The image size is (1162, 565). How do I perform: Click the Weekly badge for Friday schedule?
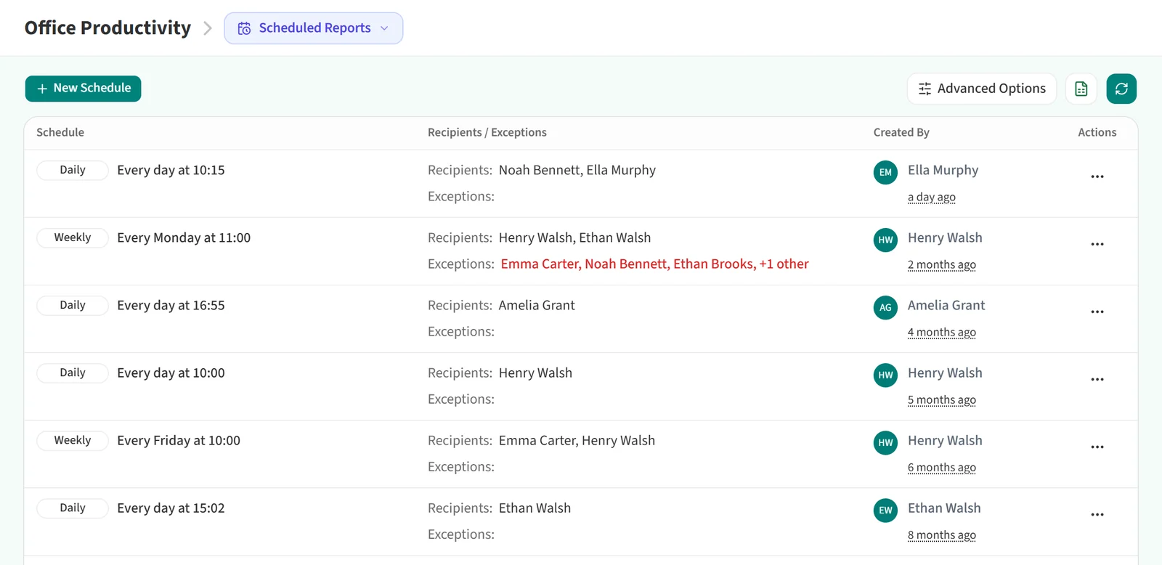[x=73, y=440]
